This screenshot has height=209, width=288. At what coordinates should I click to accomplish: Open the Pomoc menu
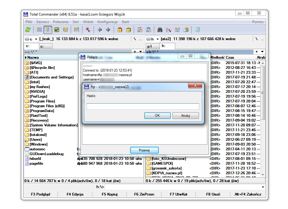point(258,22)
